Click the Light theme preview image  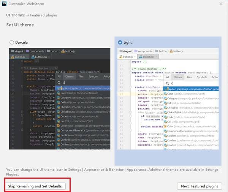[x=168, y=99]
